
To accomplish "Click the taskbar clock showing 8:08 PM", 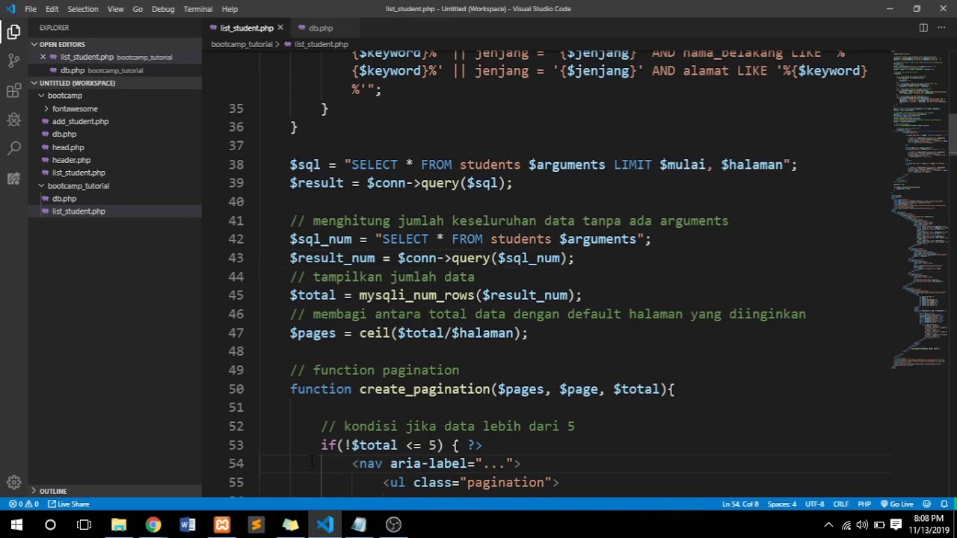I will 927,524.
